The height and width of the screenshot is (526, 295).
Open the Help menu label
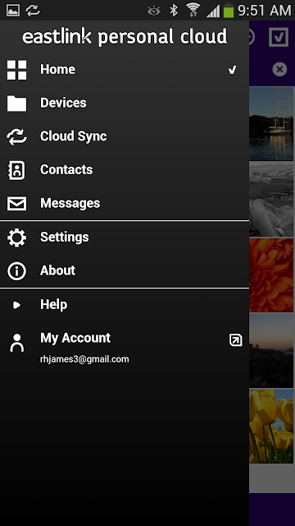click(x=54, y=305)
